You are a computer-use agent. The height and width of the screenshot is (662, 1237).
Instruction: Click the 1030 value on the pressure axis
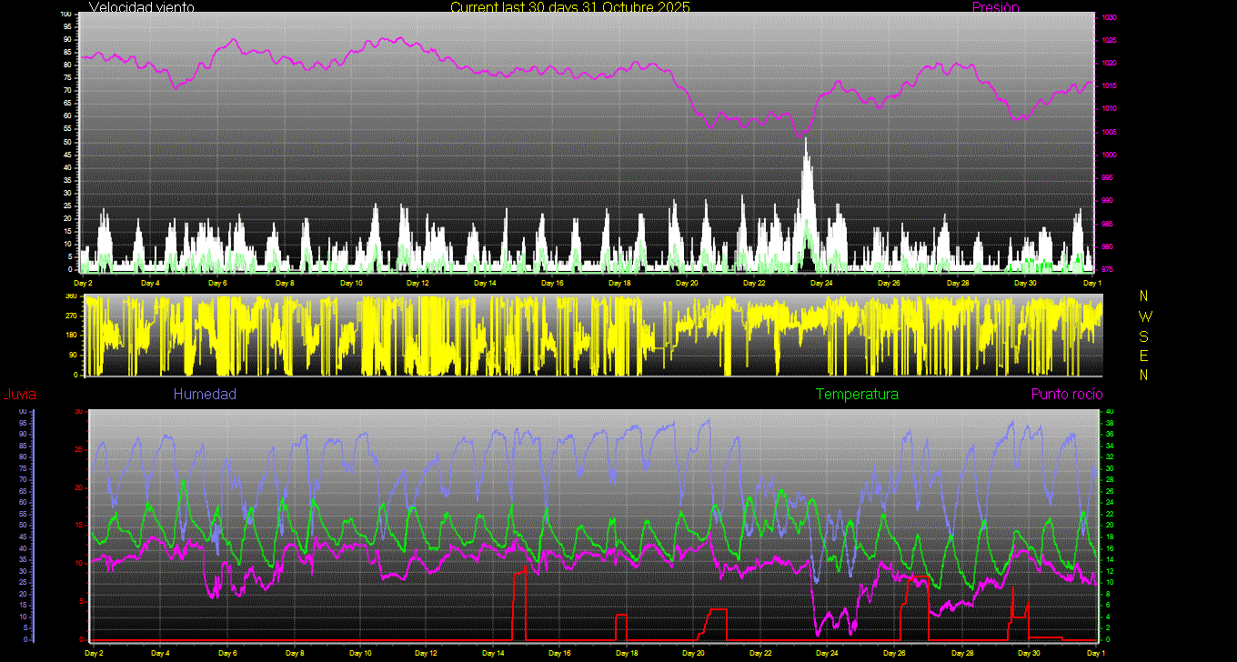[x=1109, y=17]
